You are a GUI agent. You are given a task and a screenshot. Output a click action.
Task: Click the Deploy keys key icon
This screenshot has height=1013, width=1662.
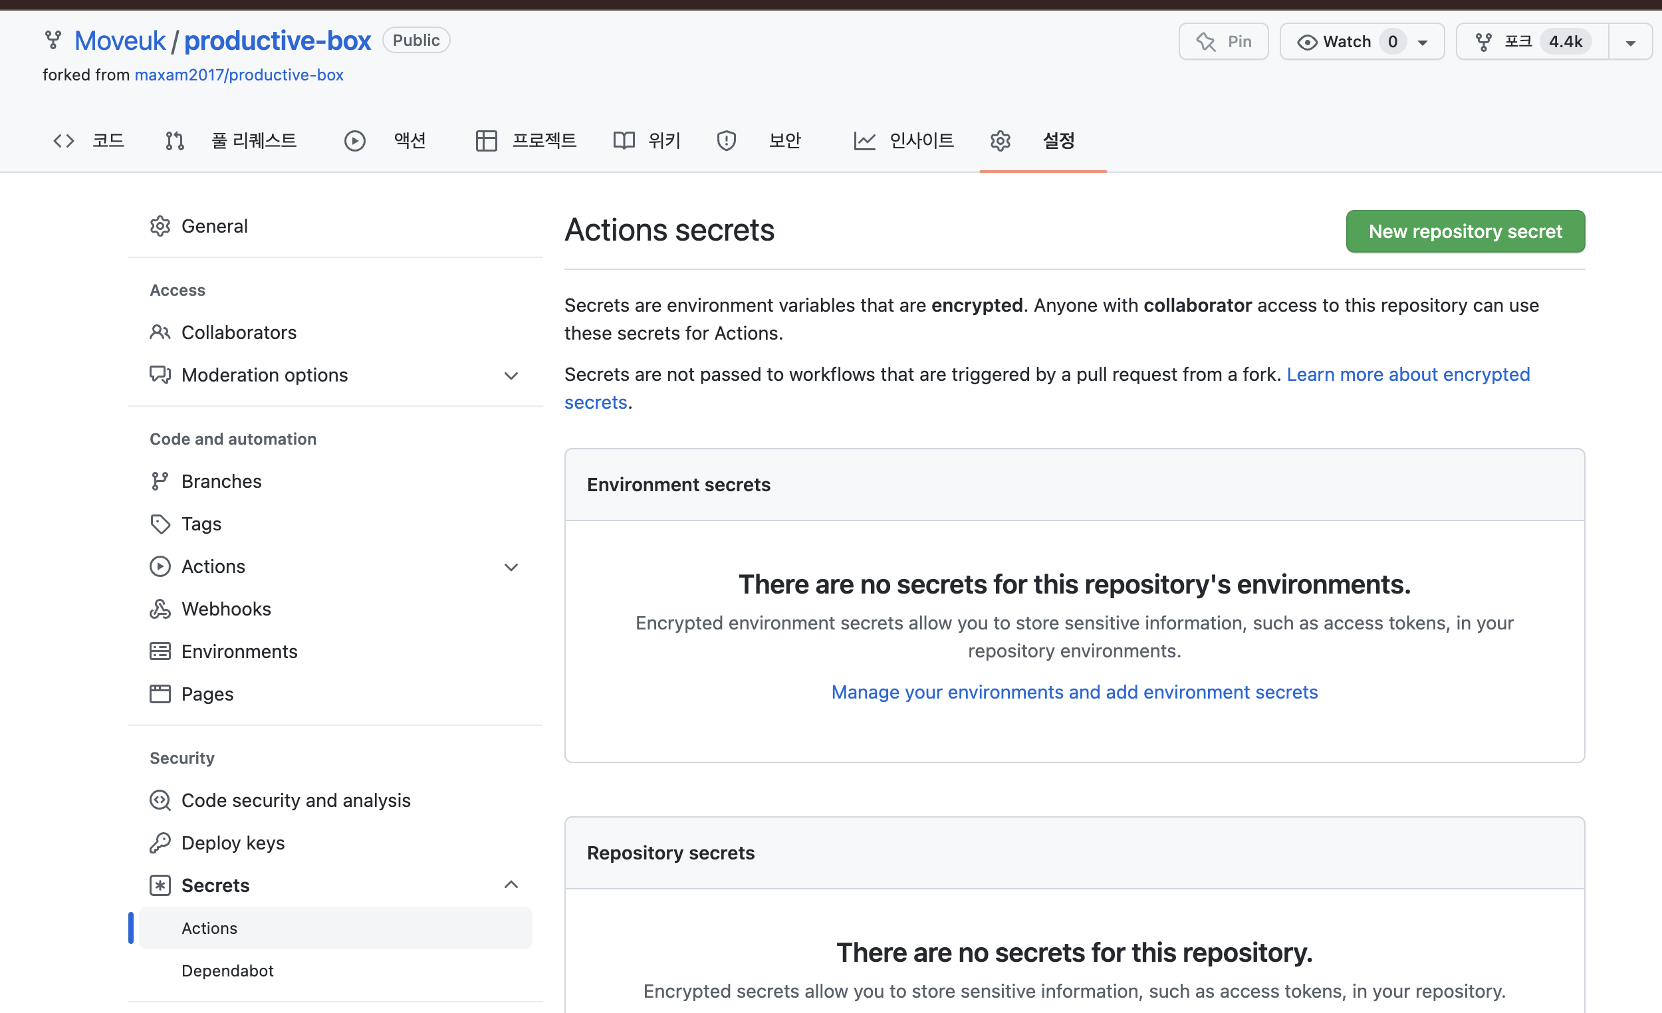point(160,843)
